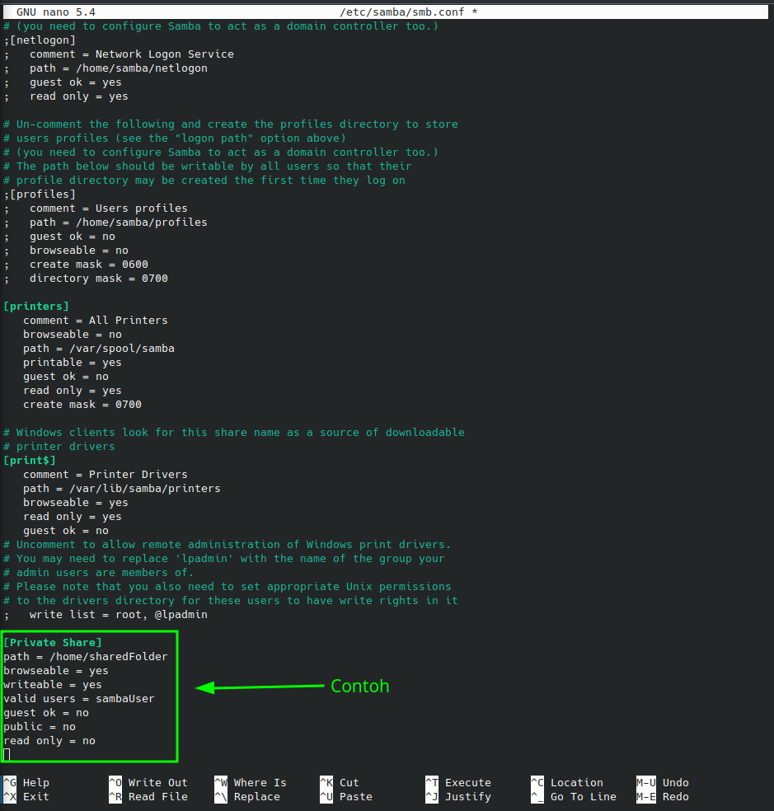Click the create mask = 0600 line
The height and width of the screenshot is (811, 774).
click(89, 265)
